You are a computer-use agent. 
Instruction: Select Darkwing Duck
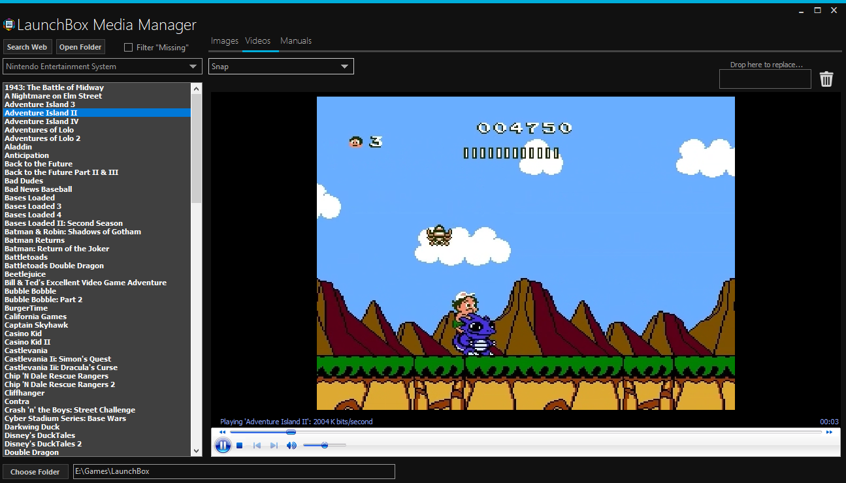[x=32, y=427]
